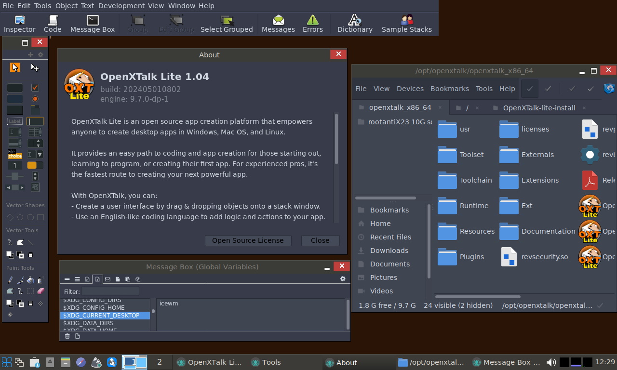Click Close button in About dialog

pos(320,240)
